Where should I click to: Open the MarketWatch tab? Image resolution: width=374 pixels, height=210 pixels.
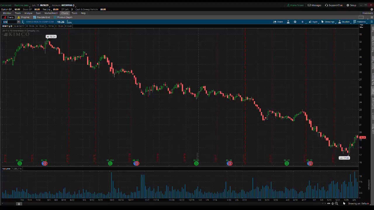(x=51, y=13)
